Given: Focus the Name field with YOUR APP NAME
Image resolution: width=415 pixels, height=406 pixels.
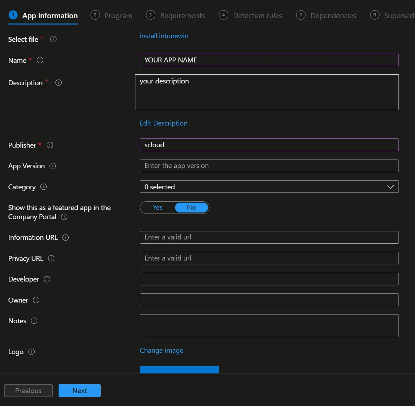Looking at the screenshot, I should 269,60.
